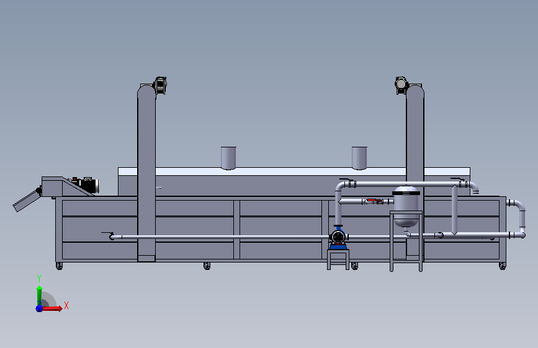Click the 'Y' axis label
Screen dimensions: 538x348
click(x=39, y=278)
